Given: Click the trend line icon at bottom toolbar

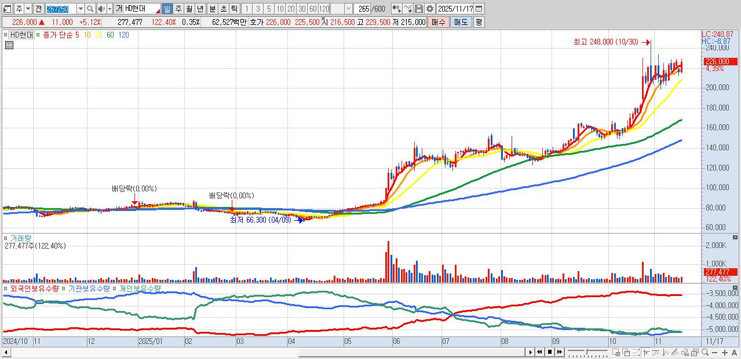Looking at the screenshot, I should pyautogui.click(x=656, y=352).
